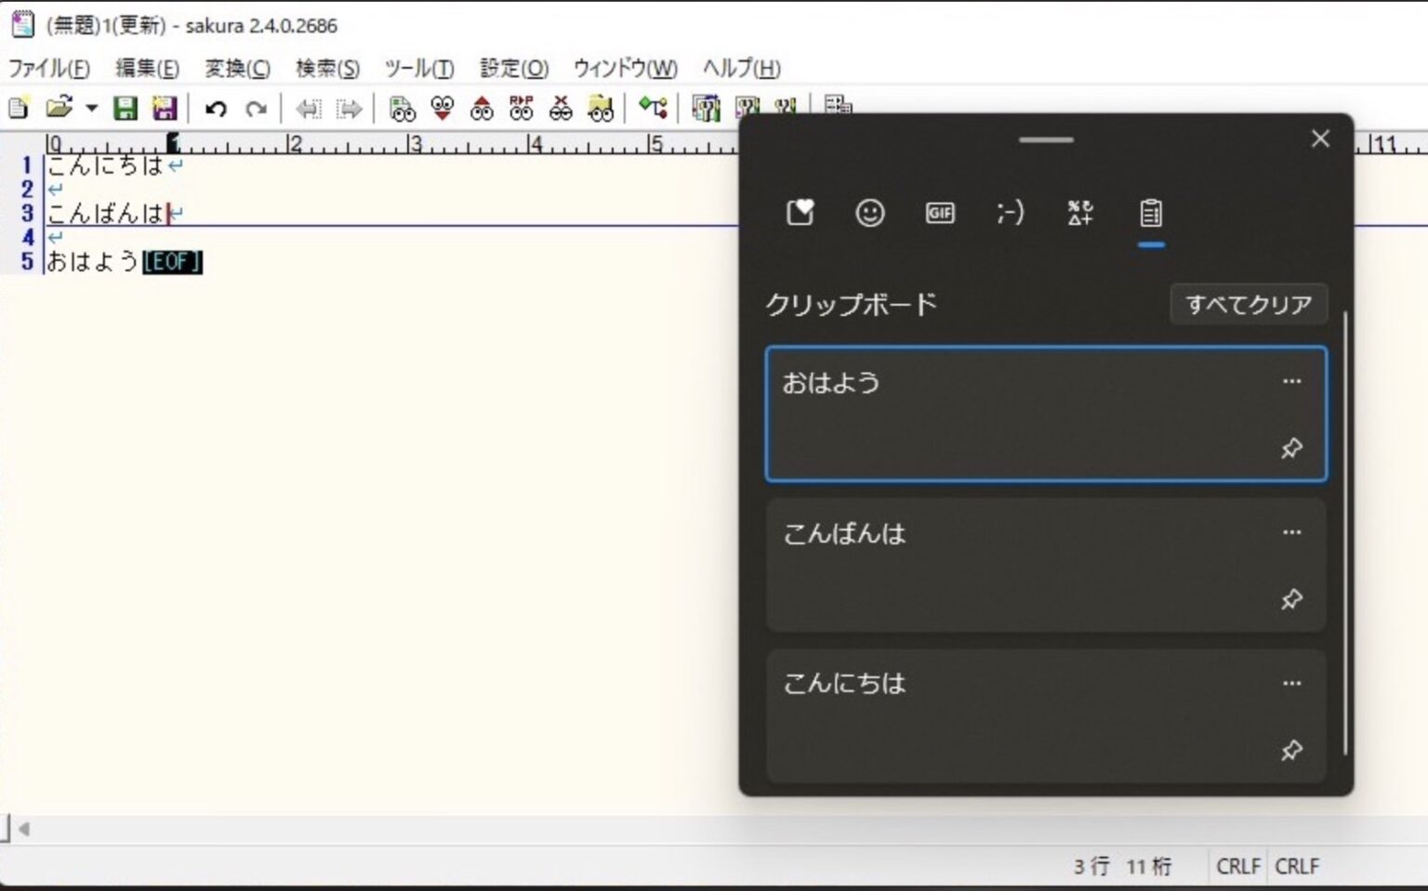Undo the last edit

tap(216, 109)
